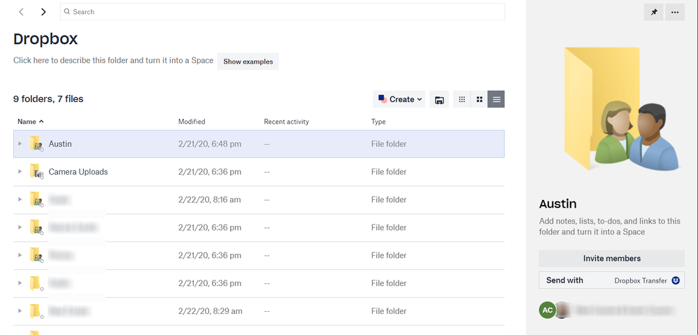Click the Invite members button
Viewport: 698px width, 335px height.
(611, 258)
